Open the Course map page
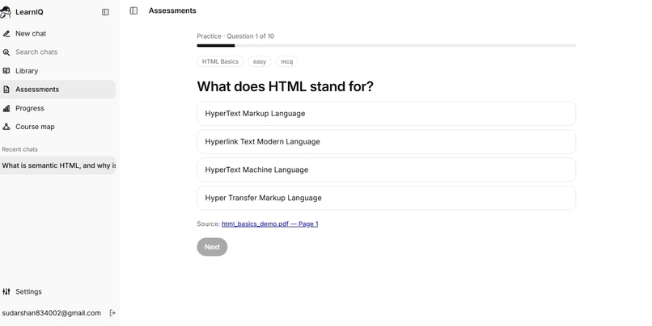652x326 pixels. pos(57,127)
